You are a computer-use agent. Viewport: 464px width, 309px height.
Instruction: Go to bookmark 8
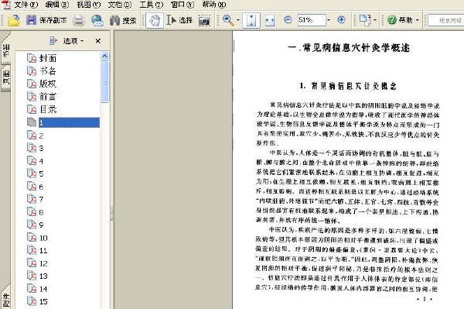coord(41,212)
